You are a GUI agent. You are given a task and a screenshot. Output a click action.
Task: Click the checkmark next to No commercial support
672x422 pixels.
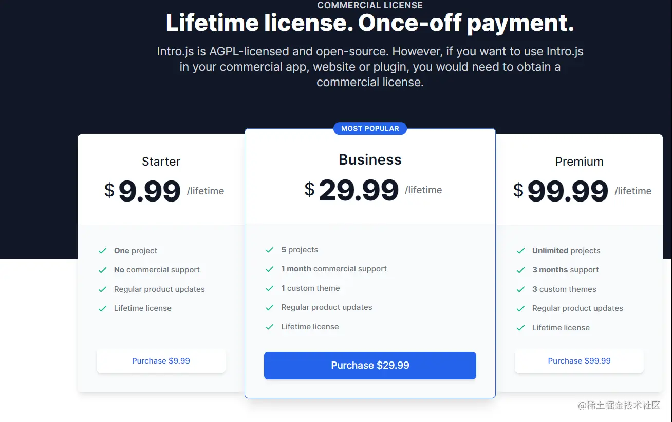(x=102, y=270)
